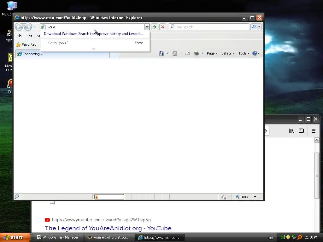This screenshot has width=323, height=242.
Task: Click the orange magnifier tray icon
Action: (300, 237)
